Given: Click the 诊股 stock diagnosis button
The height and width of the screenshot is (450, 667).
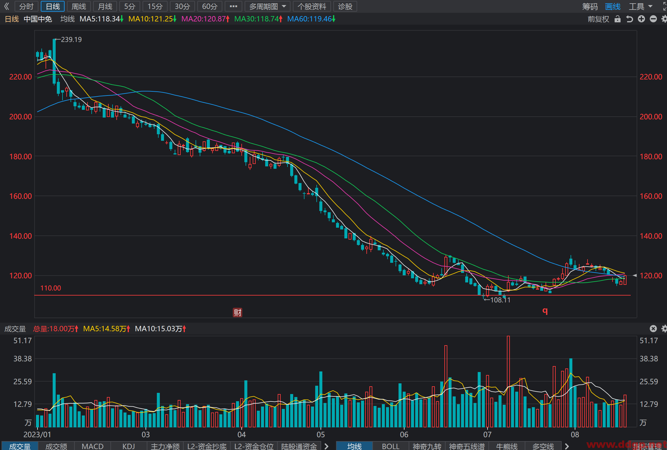Looking at the screenshot, I should coord(345,6).
